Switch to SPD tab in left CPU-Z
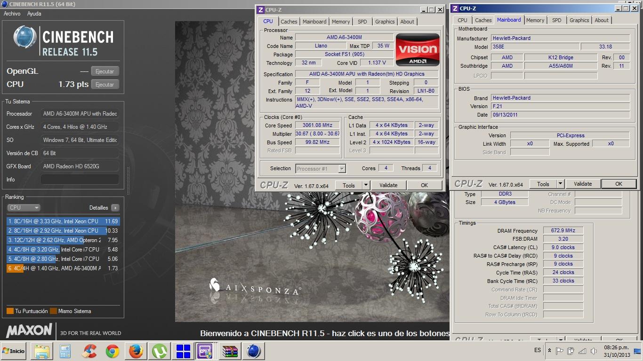The image size is (643, 361). (x=362, y=22)
